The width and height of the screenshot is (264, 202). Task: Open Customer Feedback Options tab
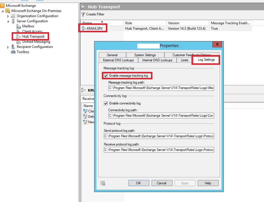point(192,55)
